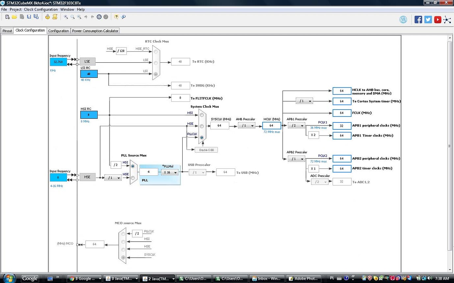
Task: Choose HSE in the PLL Source Mux
Action: [133, 178]
